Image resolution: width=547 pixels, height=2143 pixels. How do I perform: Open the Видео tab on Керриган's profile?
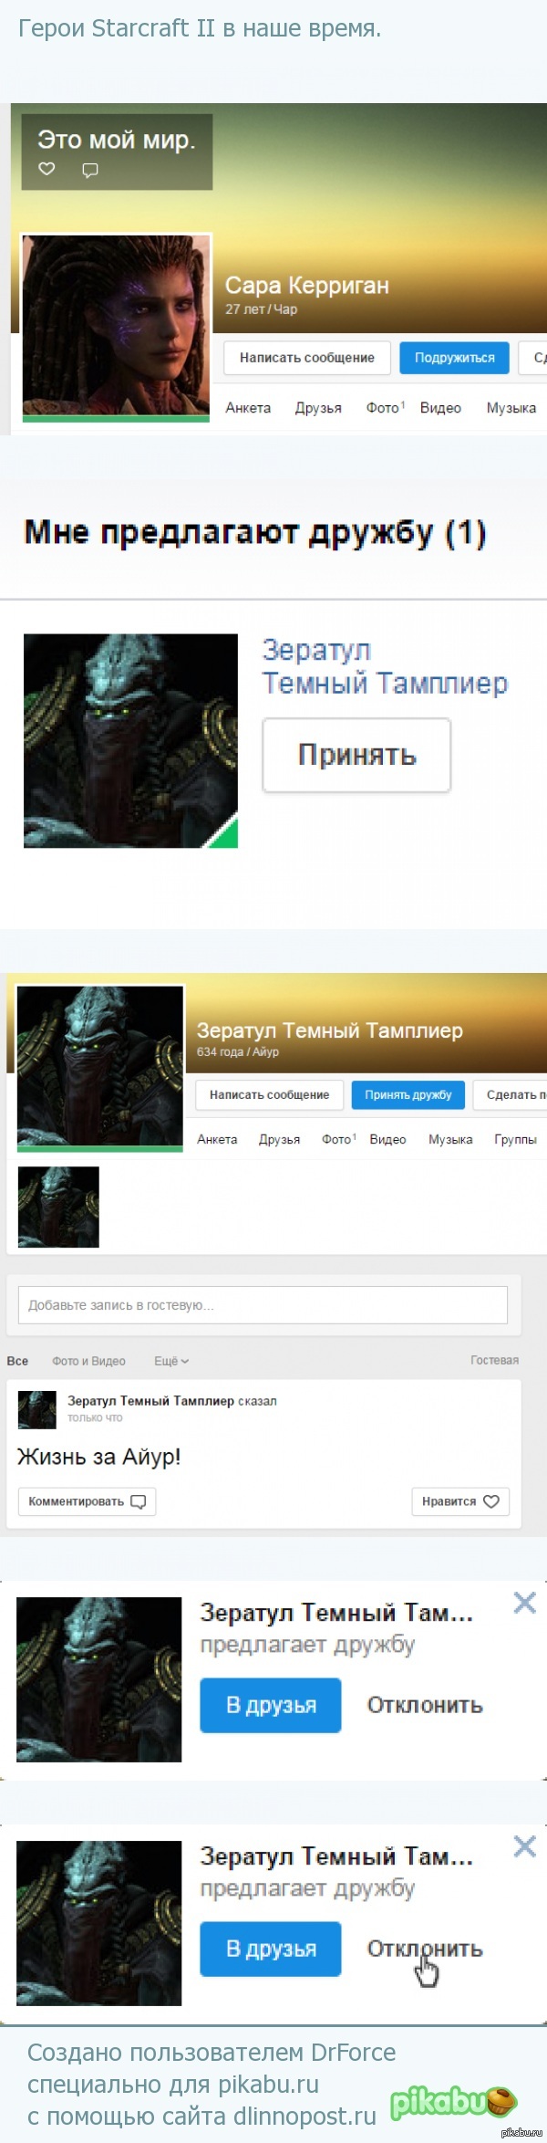pyautogui.click(x=440, y=408)
